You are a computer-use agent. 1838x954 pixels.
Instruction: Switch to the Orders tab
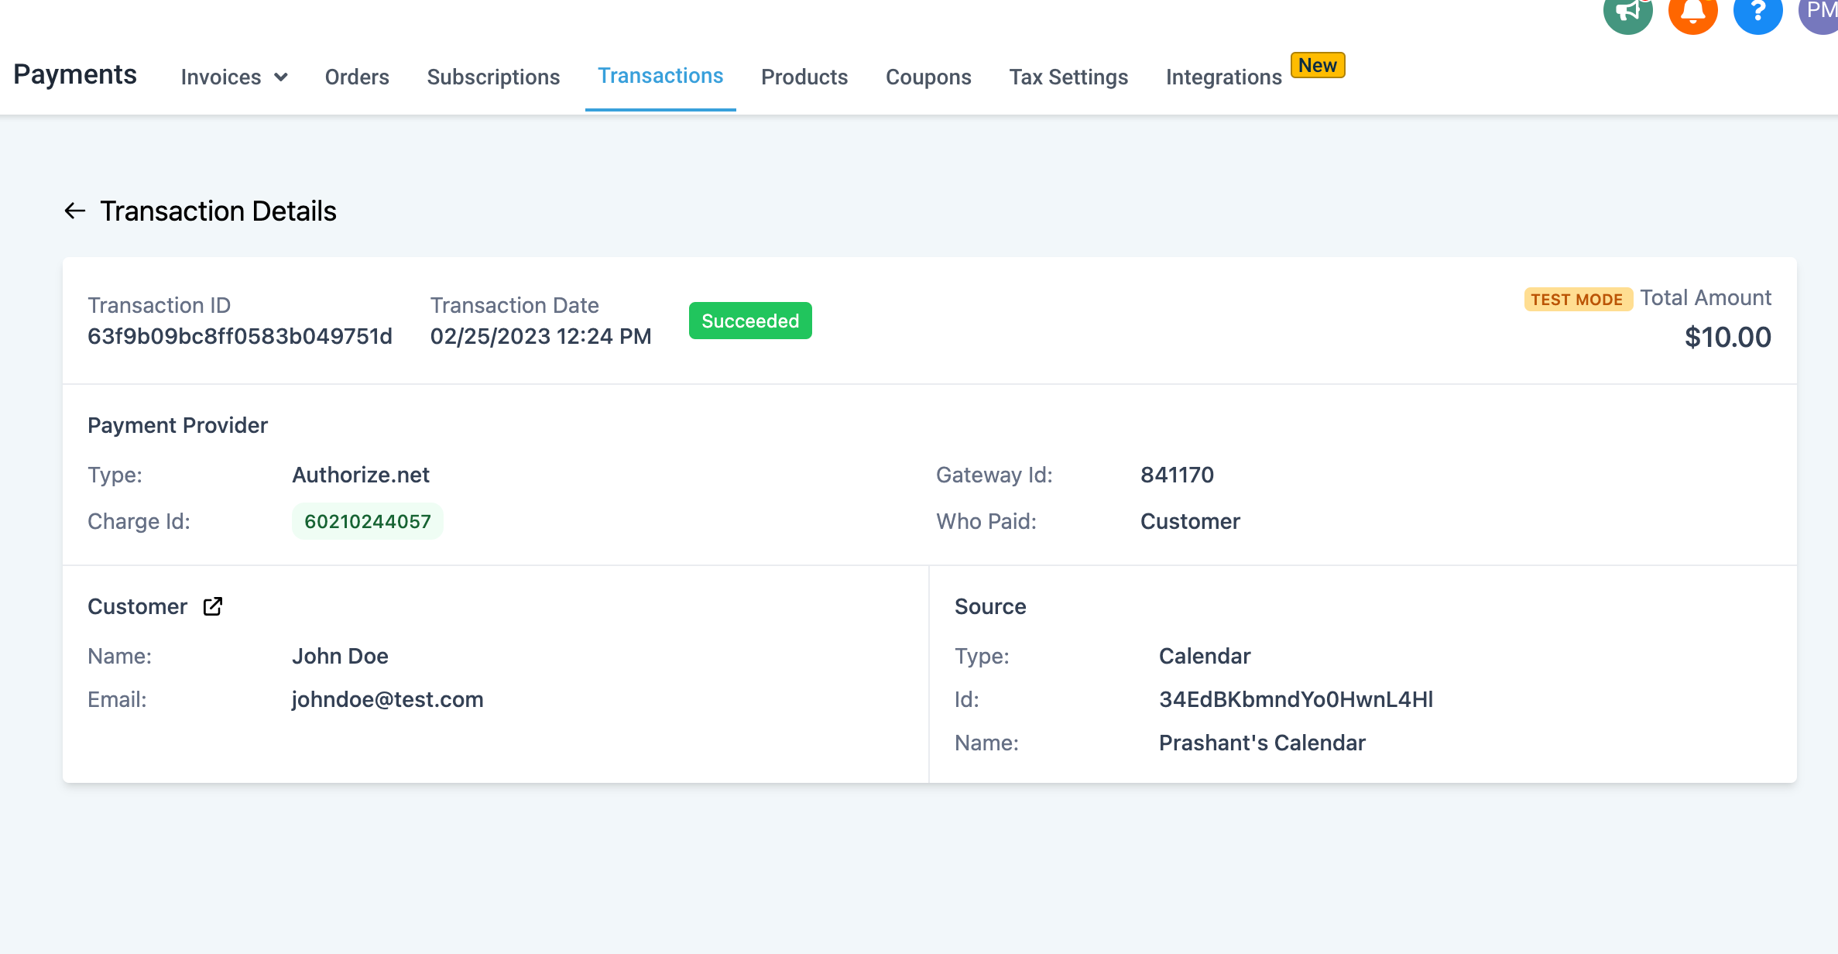[357, 77]
